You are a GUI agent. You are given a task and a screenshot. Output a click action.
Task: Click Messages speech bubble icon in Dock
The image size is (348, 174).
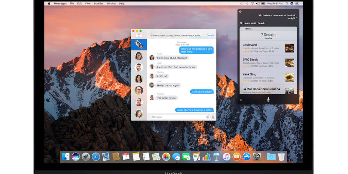coord(176,157)
